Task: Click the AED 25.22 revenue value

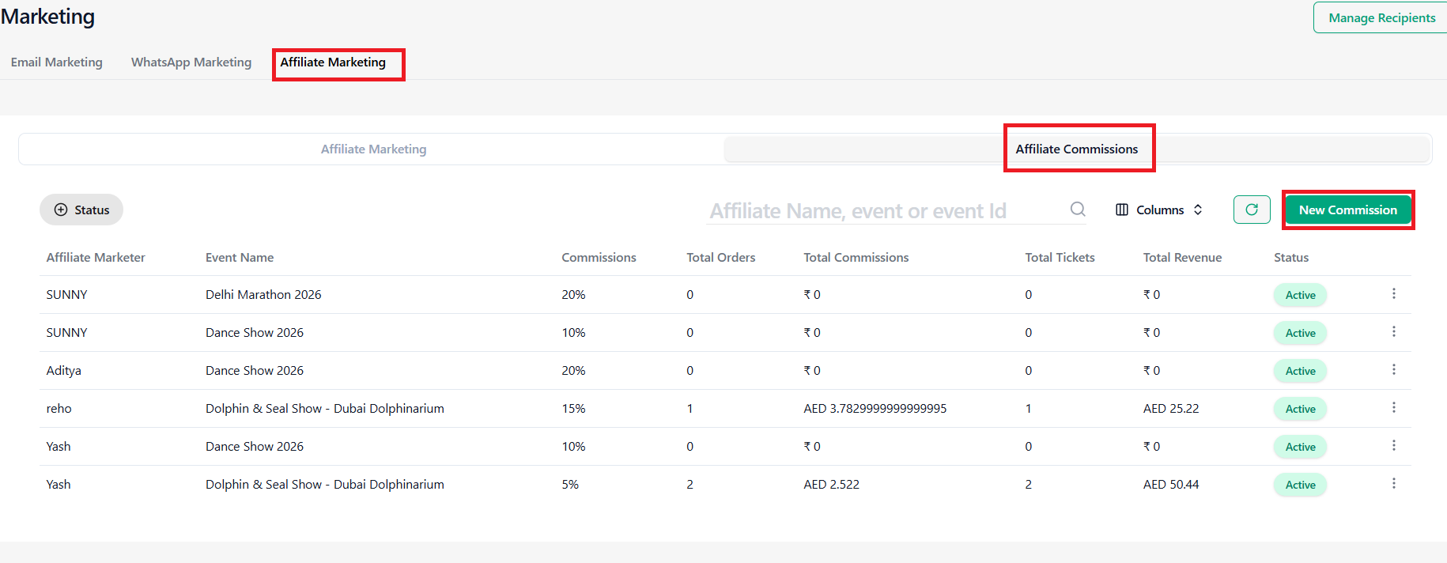Action: point(1170,409)
